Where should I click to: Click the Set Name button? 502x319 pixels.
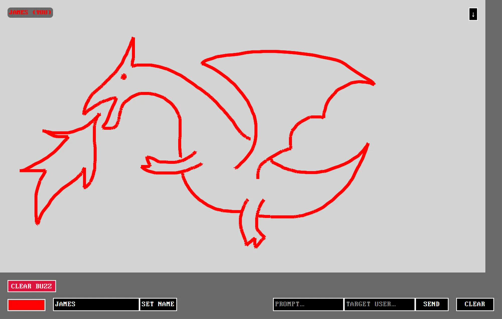[x=158, y=304]
